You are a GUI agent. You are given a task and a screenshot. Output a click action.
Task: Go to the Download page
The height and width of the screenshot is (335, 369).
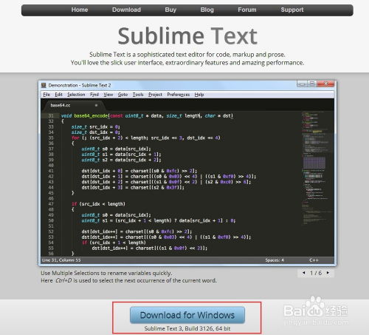tap(126, 10)
